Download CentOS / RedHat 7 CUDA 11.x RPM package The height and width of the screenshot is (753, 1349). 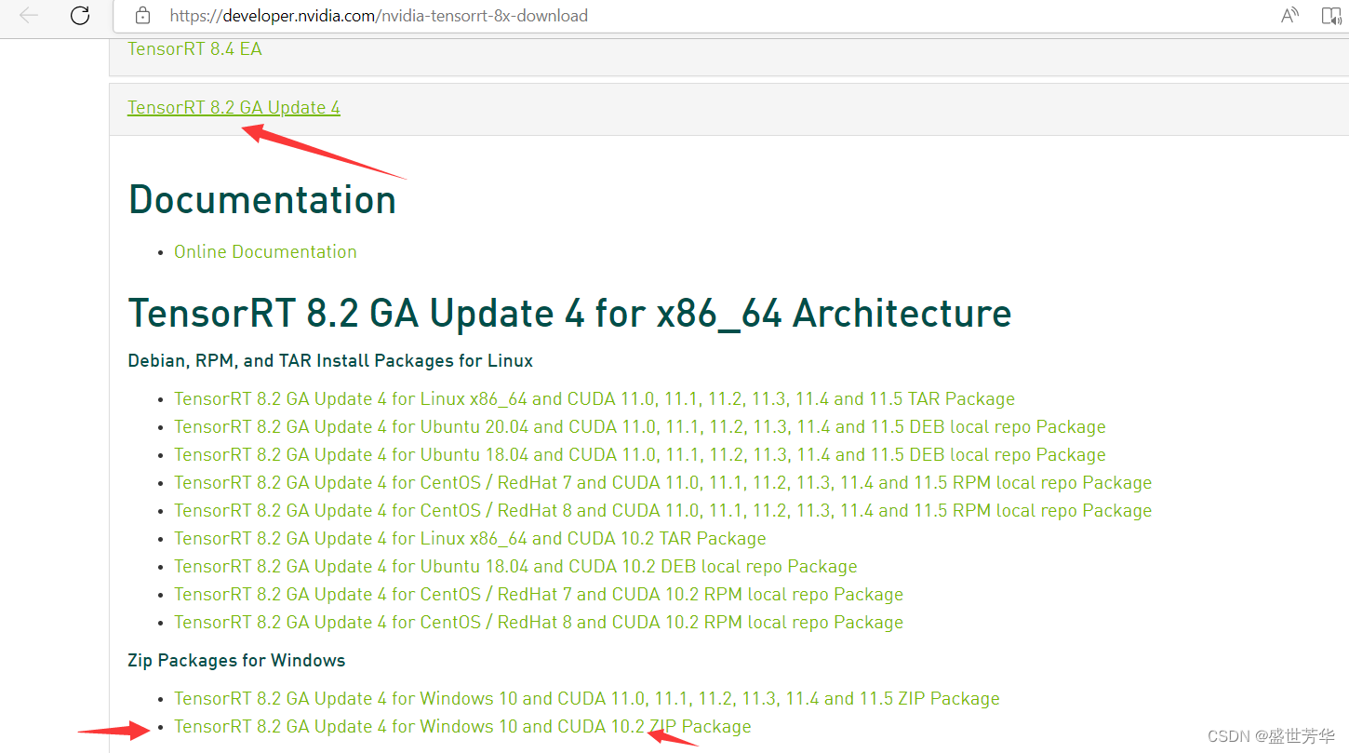point(662,482)
